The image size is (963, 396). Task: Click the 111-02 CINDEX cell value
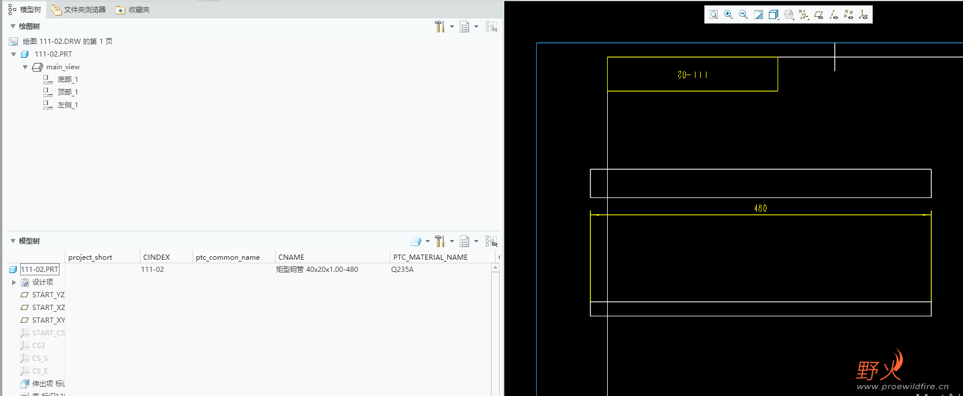pyautogui.click(x=153, y=270)
